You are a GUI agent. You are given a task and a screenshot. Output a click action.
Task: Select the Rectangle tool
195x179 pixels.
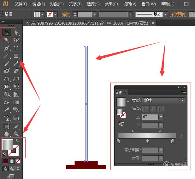16,56
